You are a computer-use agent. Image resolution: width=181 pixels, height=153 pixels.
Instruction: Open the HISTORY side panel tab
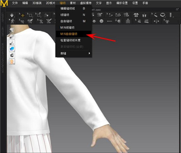click(3, 32)
